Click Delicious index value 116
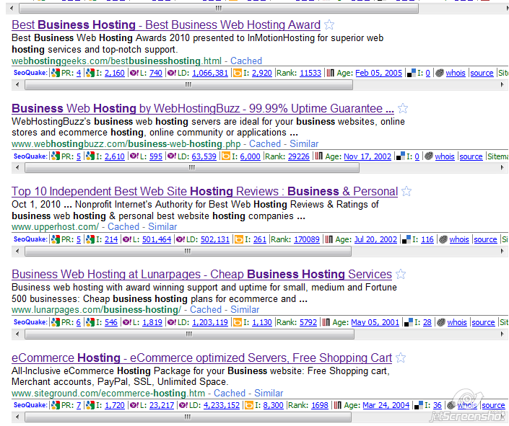Image resolution: width=509 pixels, height=426 pixels. tap(427, 240)
